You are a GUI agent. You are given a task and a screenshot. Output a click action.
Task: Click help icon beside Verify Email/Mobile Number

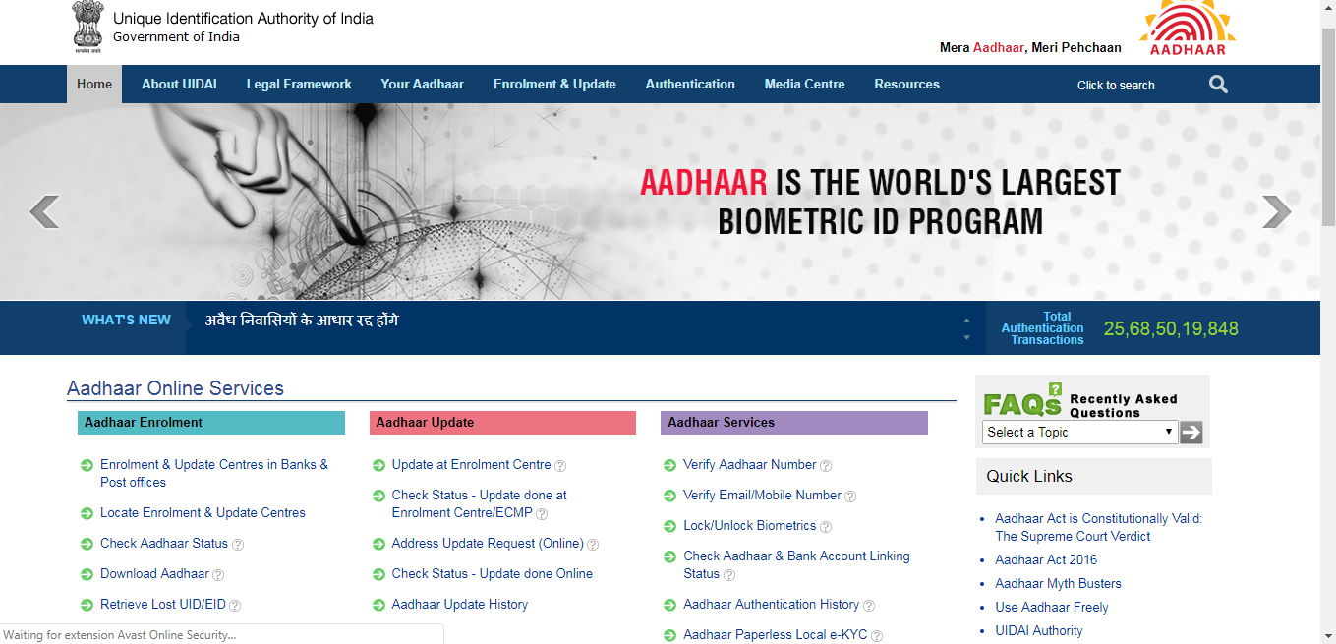pyautogui.click(x=850, y=496)
